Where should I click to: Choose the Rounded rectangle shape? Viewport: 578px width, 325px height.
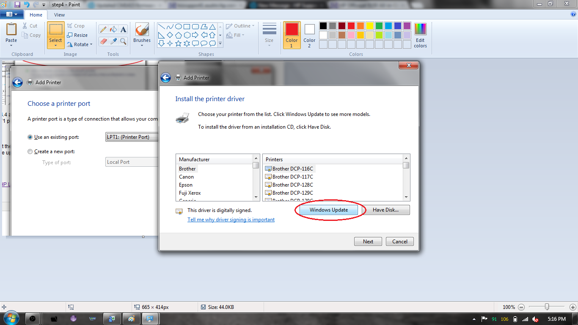coord(195,26)
